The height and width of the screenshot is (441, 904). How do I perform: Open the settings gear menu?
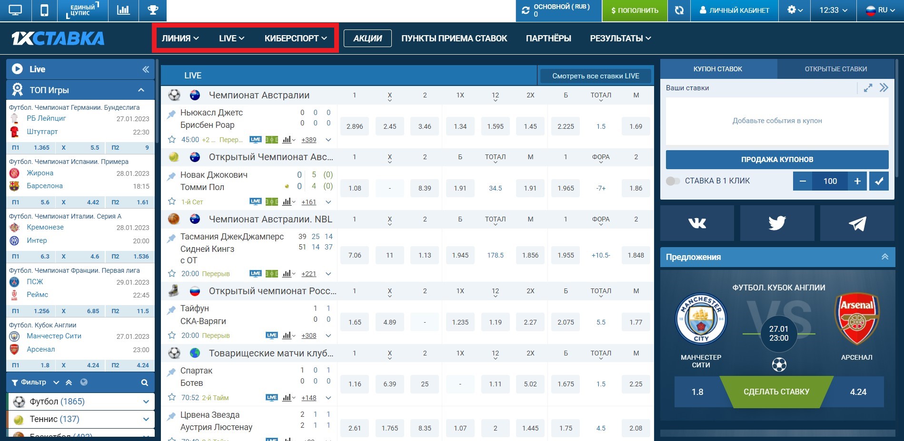pos(795,10)
